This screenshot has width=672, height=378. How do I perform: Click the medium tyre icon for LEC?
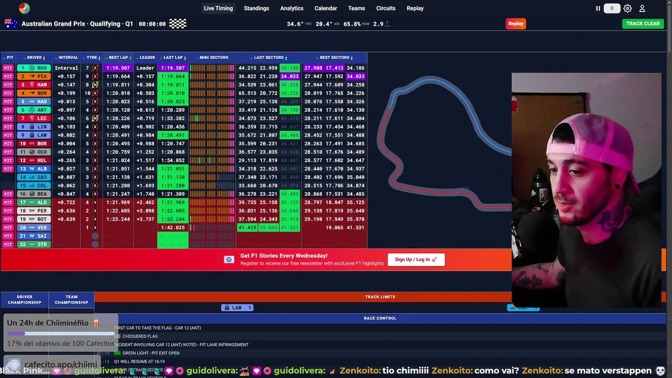coord(95,118)
